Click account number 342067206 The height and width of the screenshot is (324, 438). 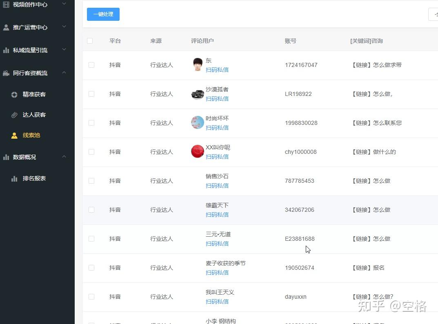click(300, 210)
